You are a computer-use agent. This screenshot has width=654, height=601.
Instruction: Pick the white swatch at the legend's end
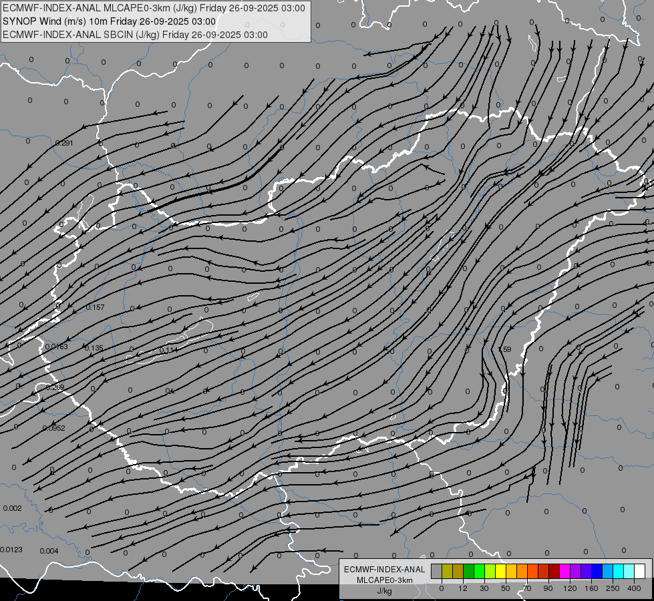pos(639,571)
